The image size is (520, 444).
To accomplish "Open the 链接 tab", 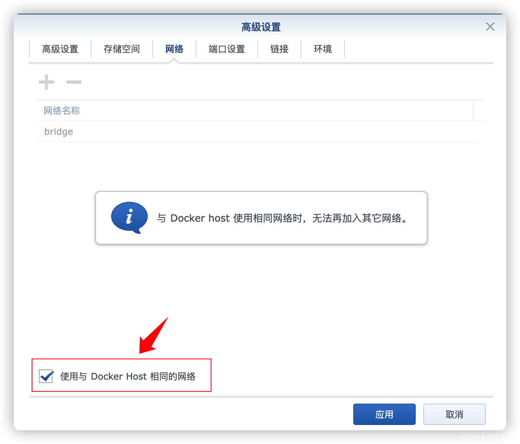I will [279, 49].
